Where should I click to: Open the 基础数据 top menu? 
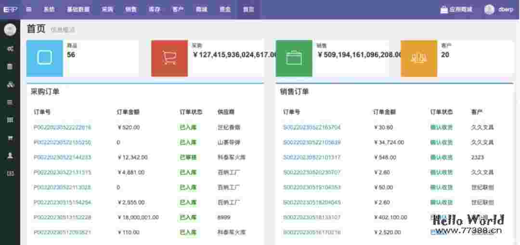[x=78, y=9]
